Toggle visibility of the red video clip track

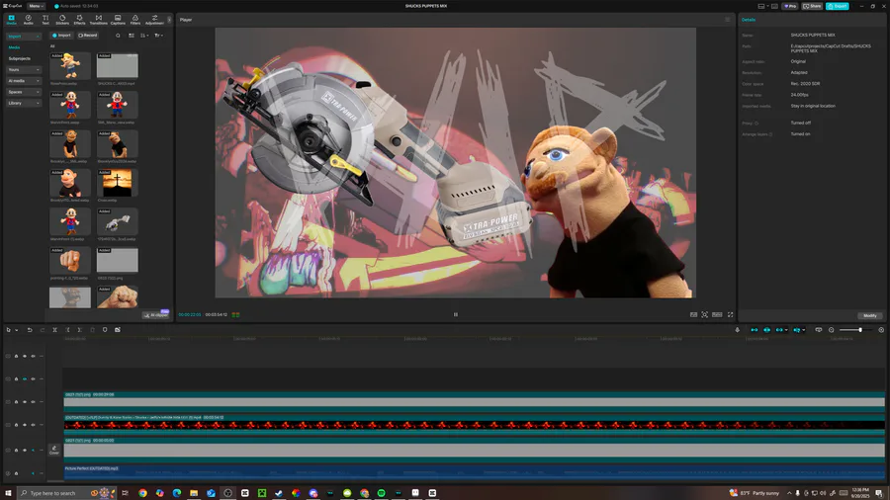pos(25,425)
